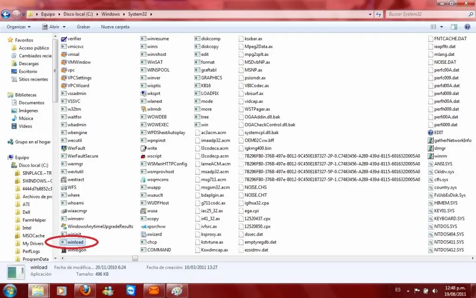Click the horizontal scrollbar thumb
Screen dimensions: 476x298
[x=135, y=258]
